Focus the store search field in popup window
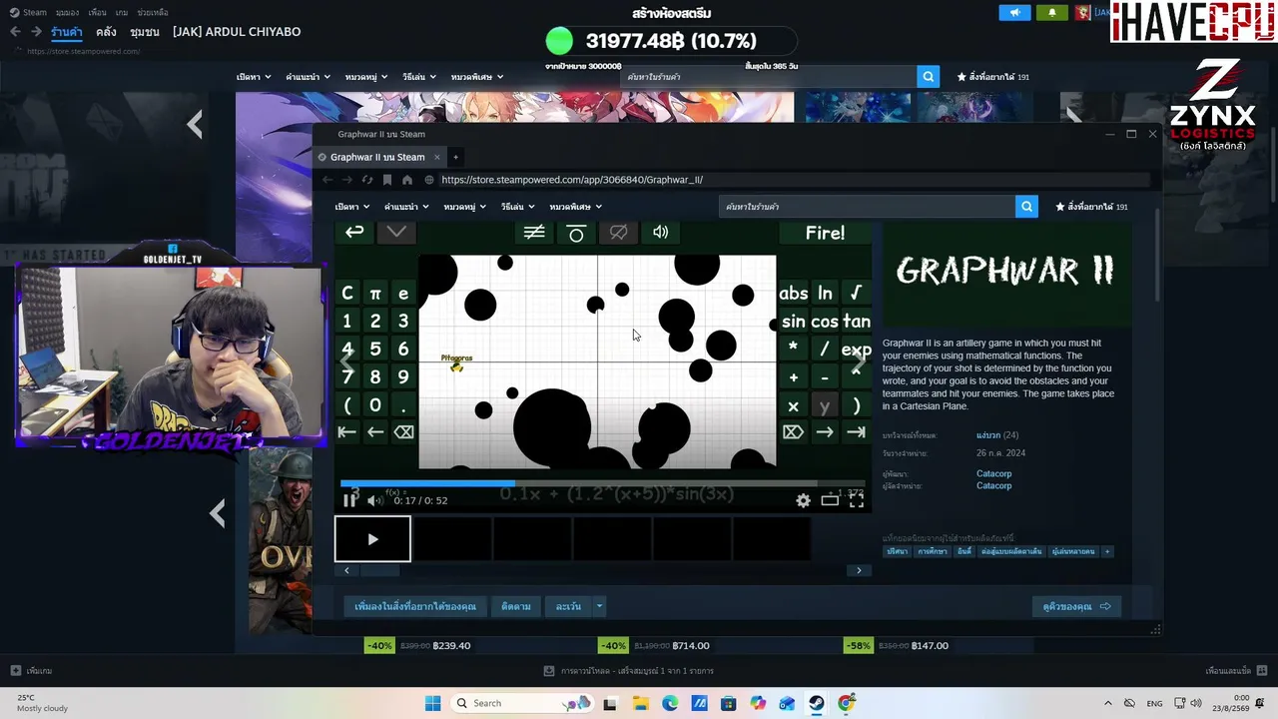 [867, 207]
